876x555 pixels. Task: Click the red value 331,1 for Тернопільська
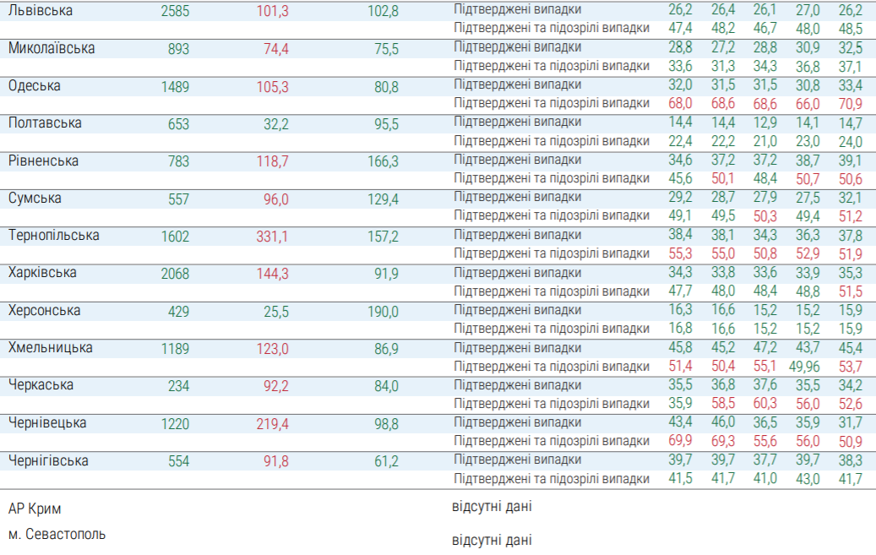click(272, 237)
